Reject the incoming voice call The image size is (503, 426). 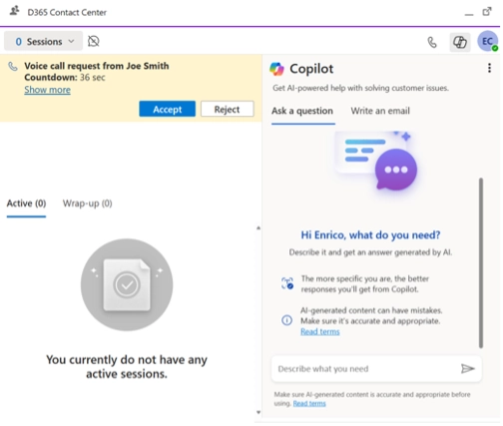click(228, 109)
